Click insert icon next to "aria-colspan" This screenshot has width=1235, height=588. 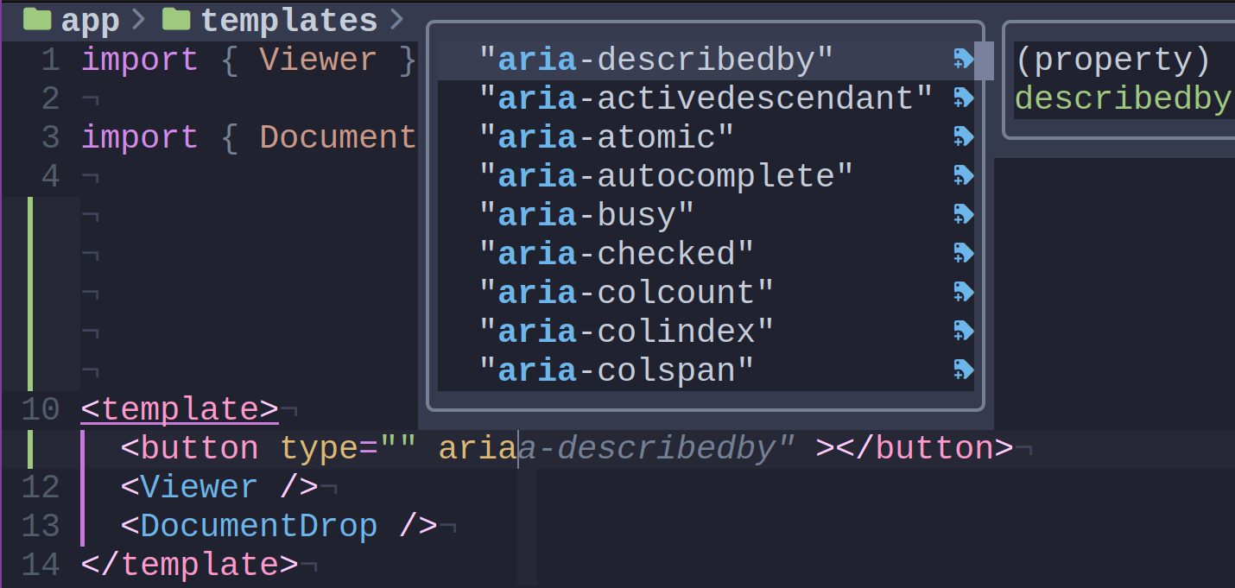tap(963, 370)
